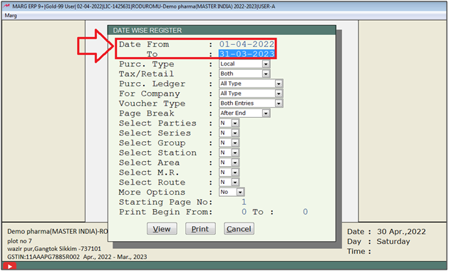
Task: Click the plot no 7 text
Action: click(x=19, y=241)
